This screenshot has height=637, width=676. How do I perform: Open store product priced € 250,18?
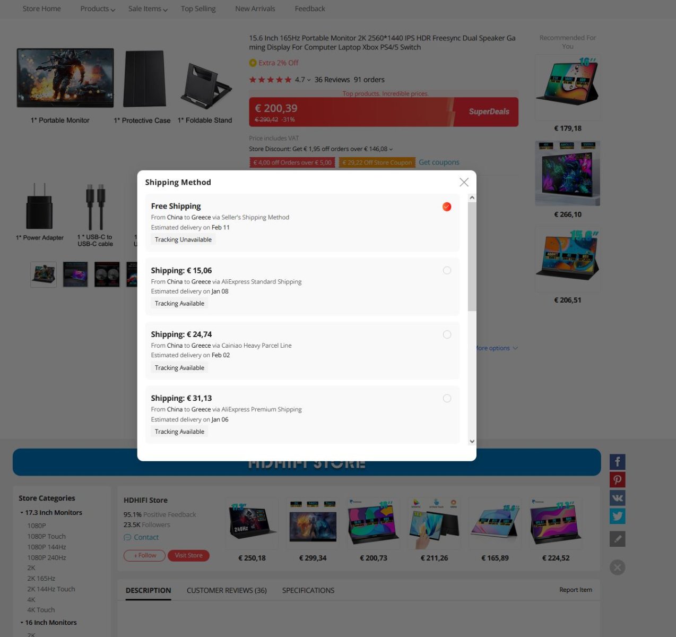(x=252, y=523)
